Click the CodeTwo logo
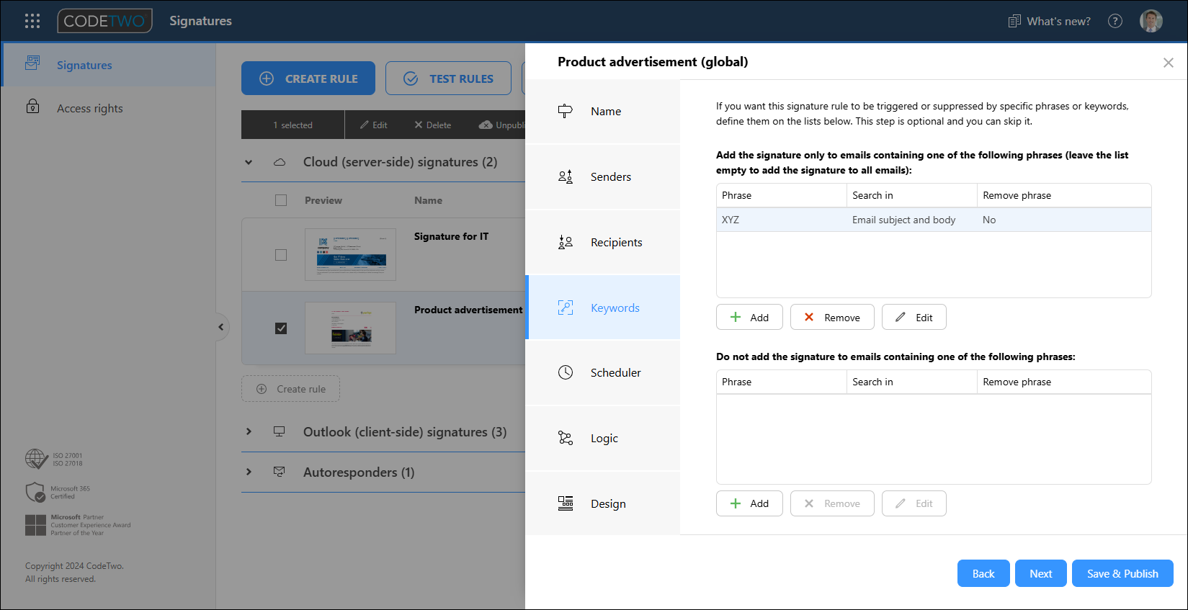 (x=105, y=21)
